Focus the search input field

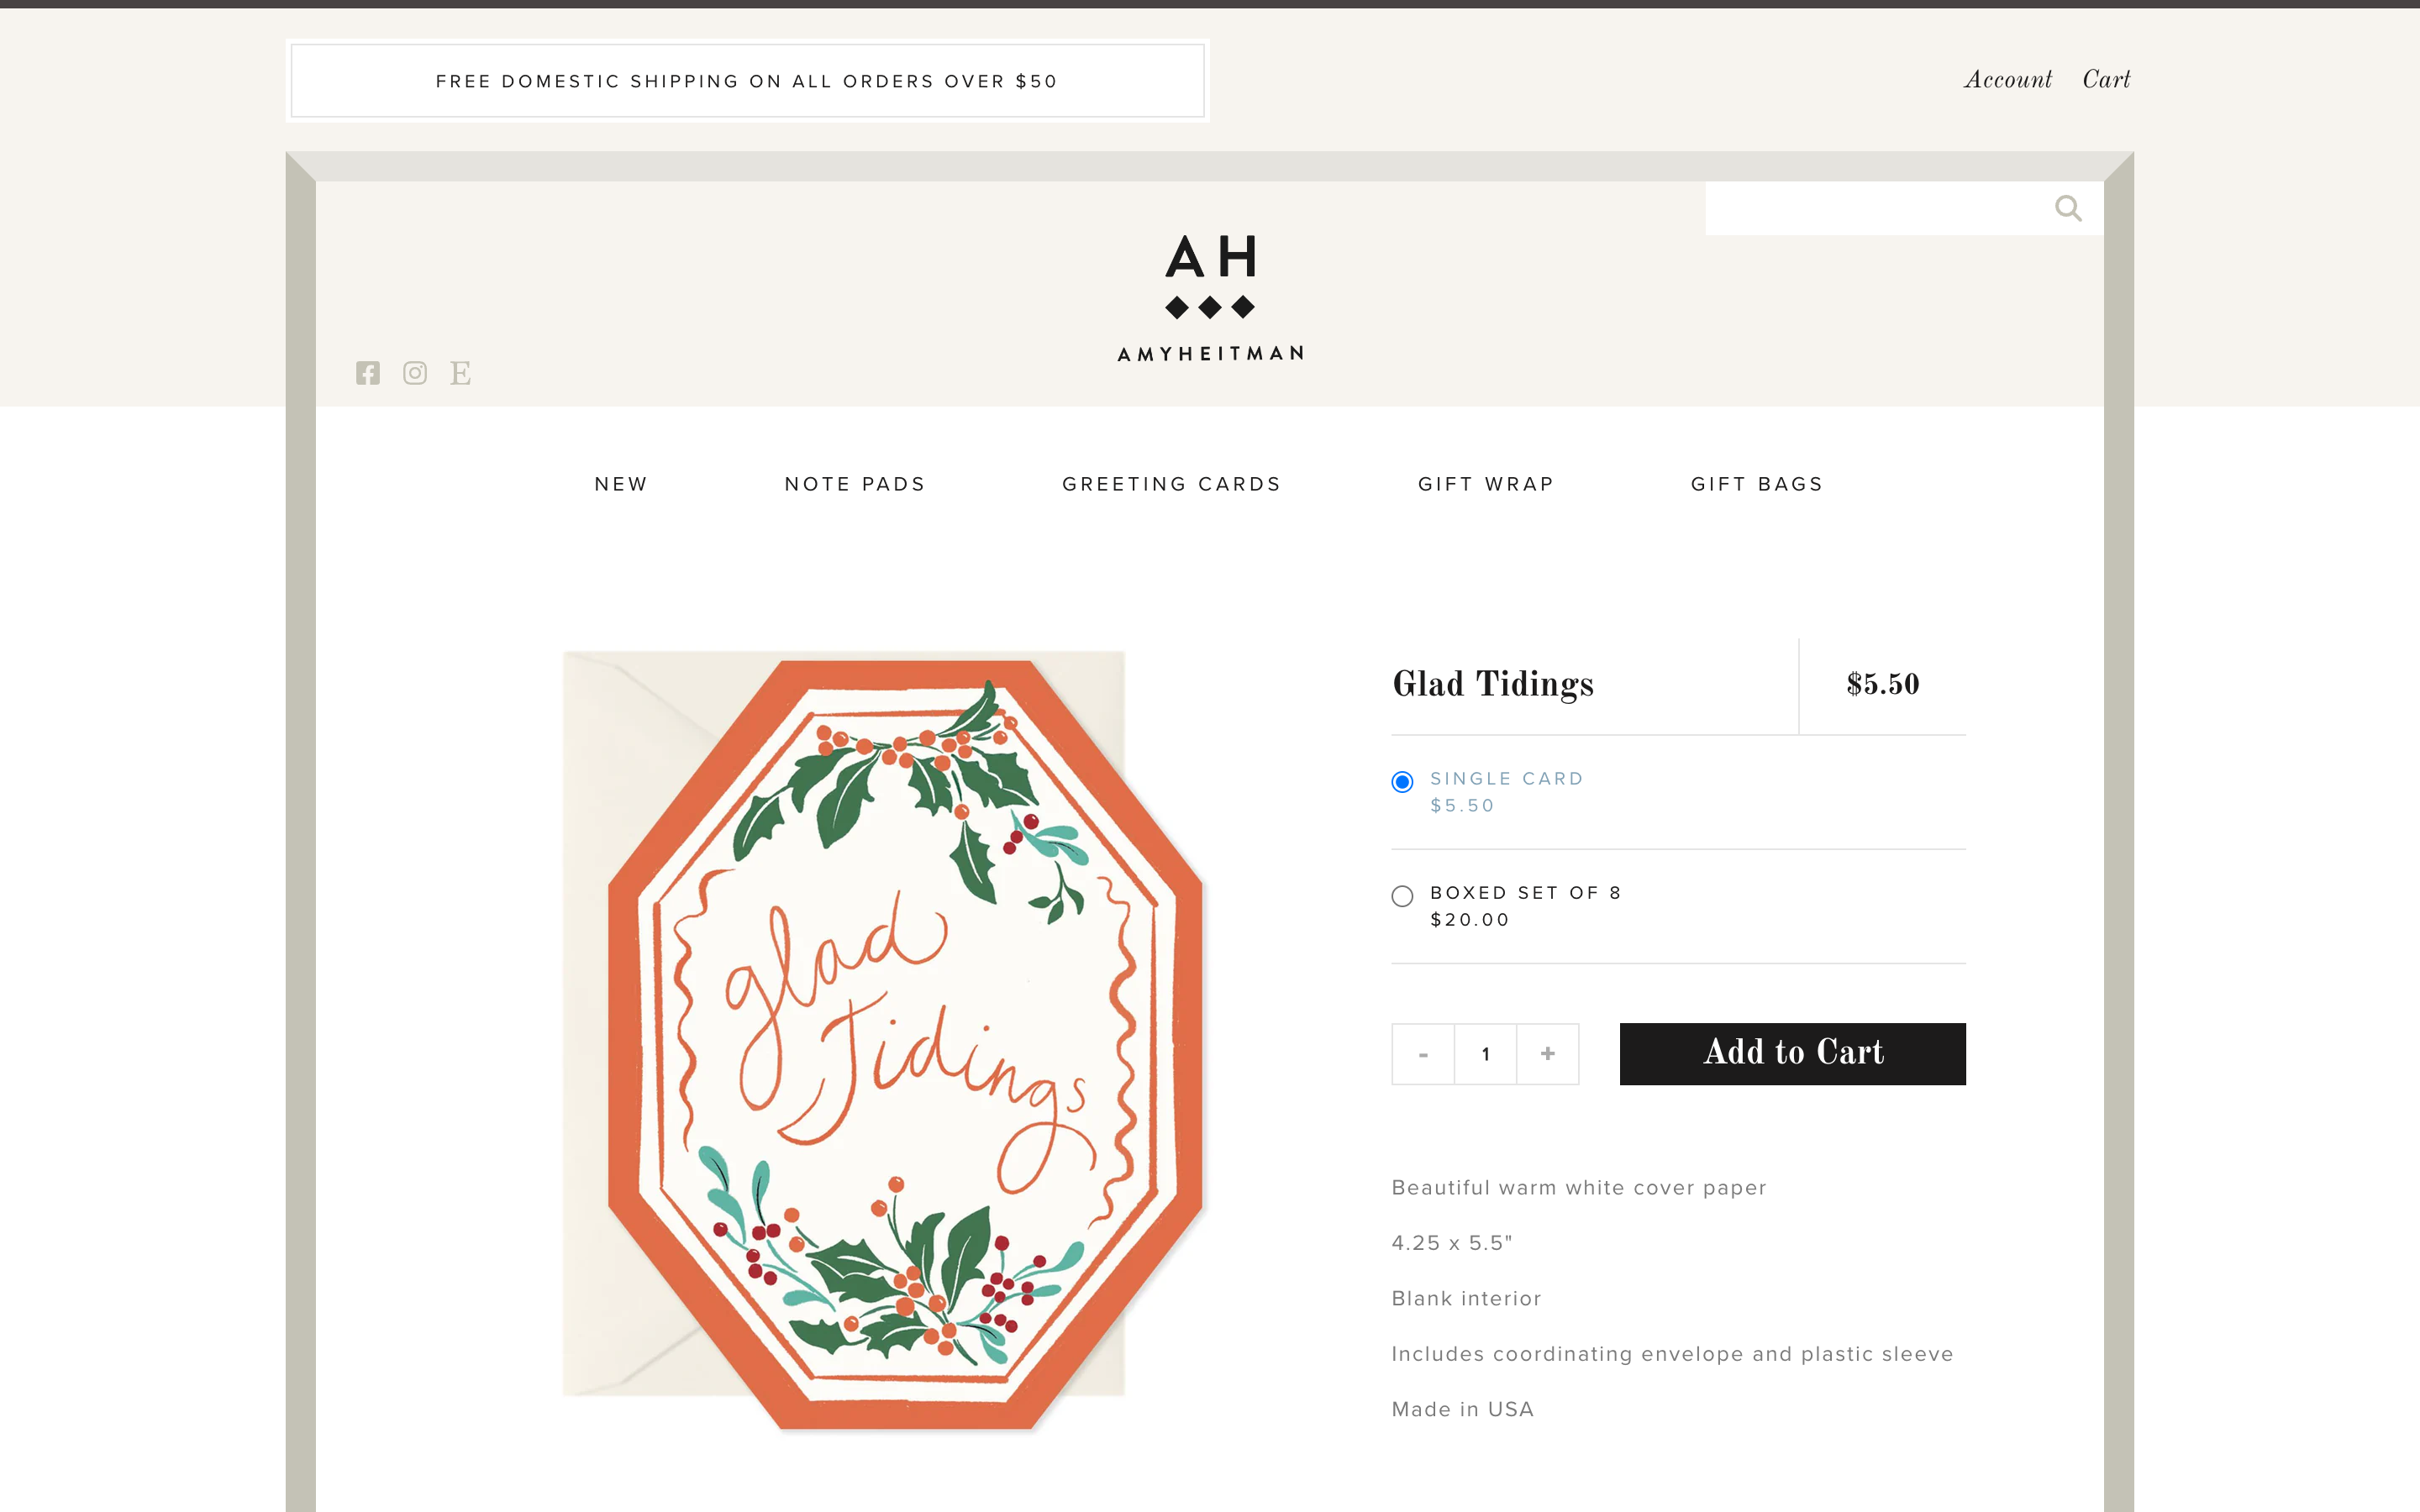[1878, 208]
